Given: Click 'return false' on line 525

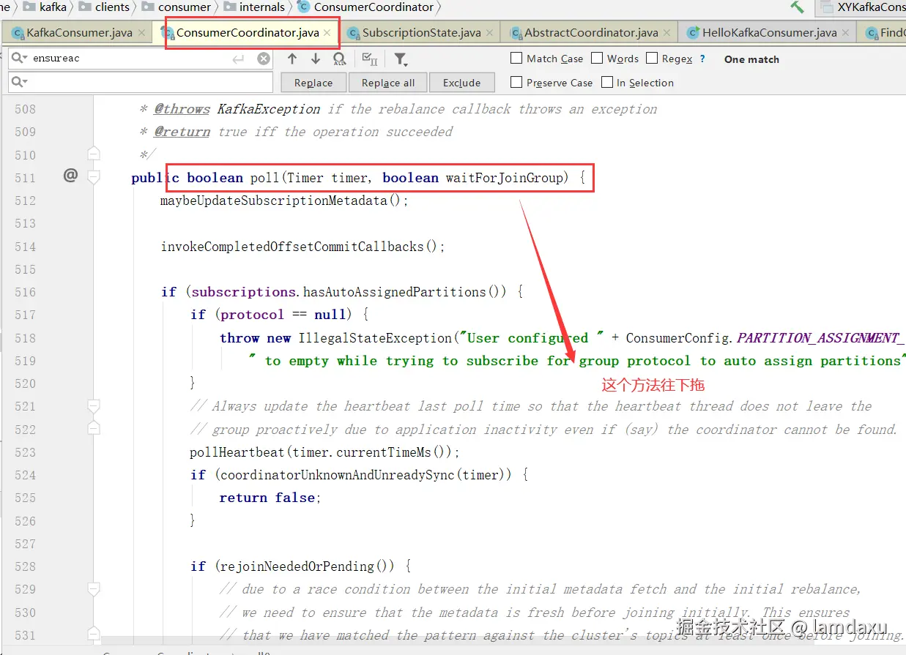Looking at the screenshot, I should [x=267, y=498].
